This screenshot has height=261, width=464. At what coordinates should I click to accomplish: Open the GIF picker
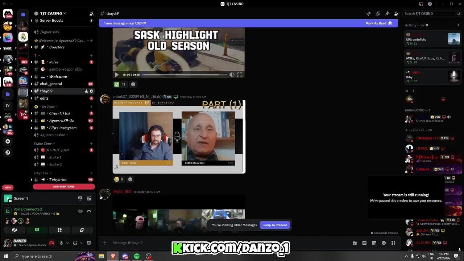tap(364, 243)
